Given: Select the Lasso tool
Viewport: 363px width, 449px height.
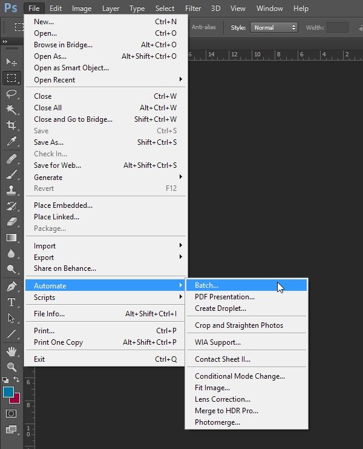Looking at the screenshot, I should tap(11, 94).
